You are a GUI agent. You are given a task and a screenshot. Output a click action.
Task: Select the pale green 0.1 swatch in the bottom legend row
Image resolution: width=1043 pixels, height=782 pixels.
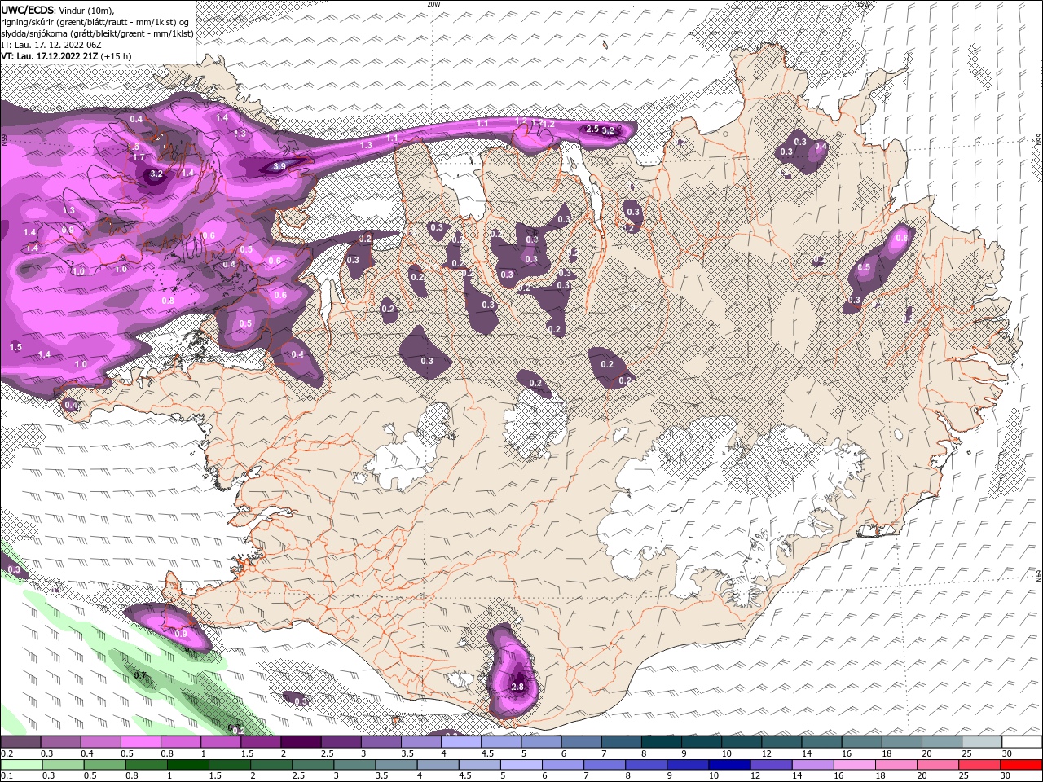pos(21,765)
